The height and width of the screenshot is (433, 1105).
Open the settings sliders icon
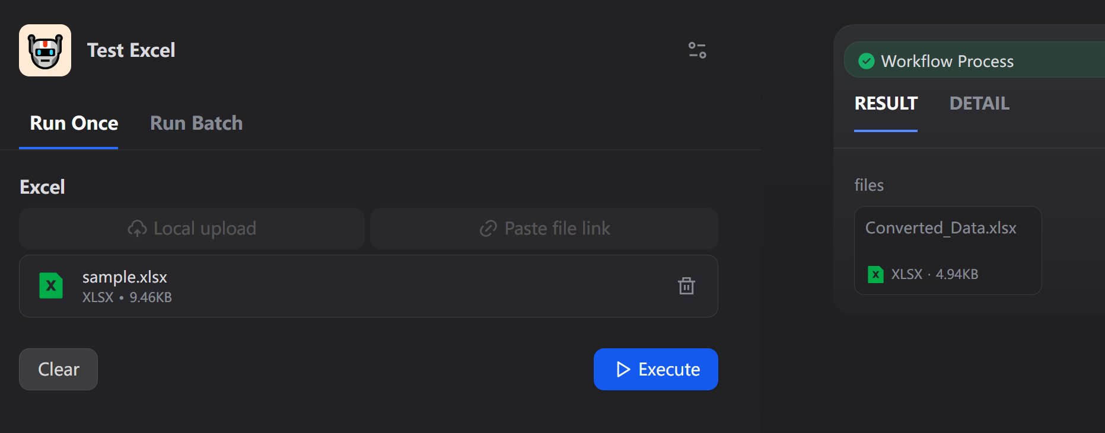tap(697, 50)
